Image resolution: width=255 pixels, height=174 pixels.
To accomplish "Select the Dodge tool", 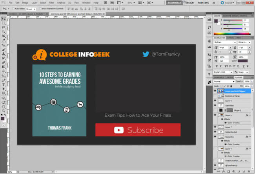I will [4, 75].
